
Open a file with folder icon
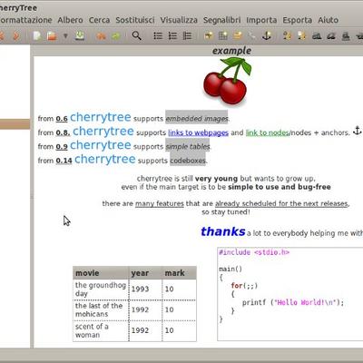[52, 36]
